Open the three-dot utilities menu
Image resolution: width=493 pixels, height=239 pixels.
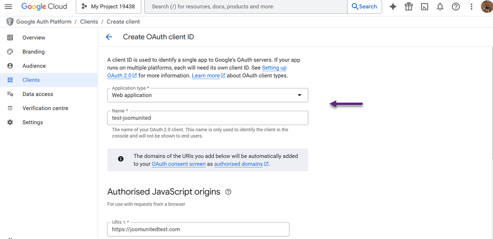[471, 6]
